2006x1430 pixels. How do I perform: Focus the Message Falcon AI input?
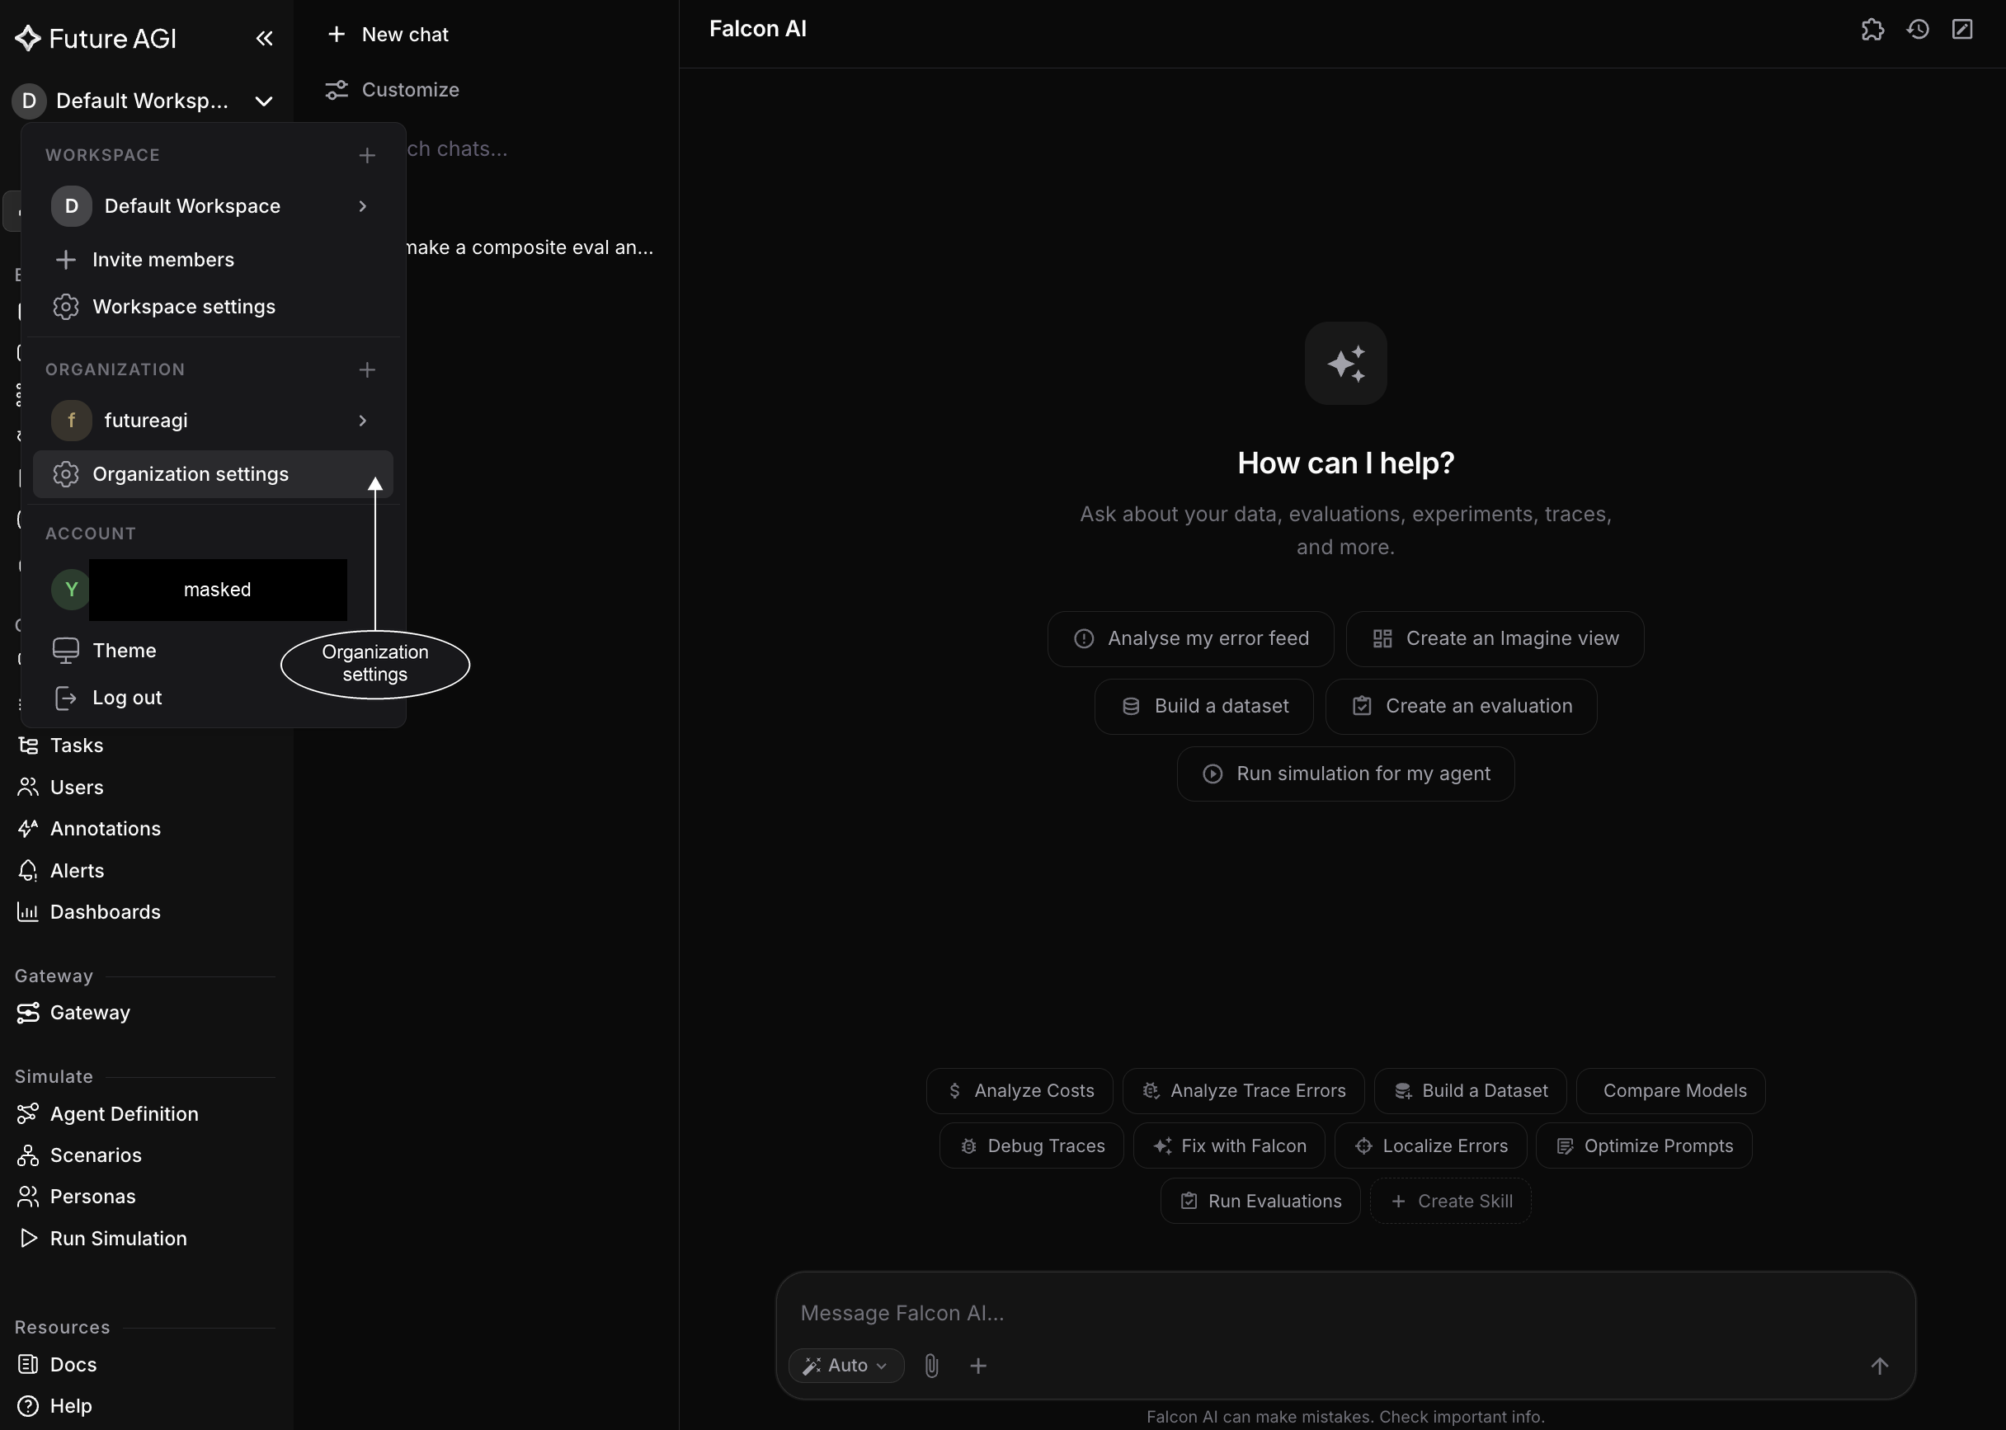[1345, 1314]
